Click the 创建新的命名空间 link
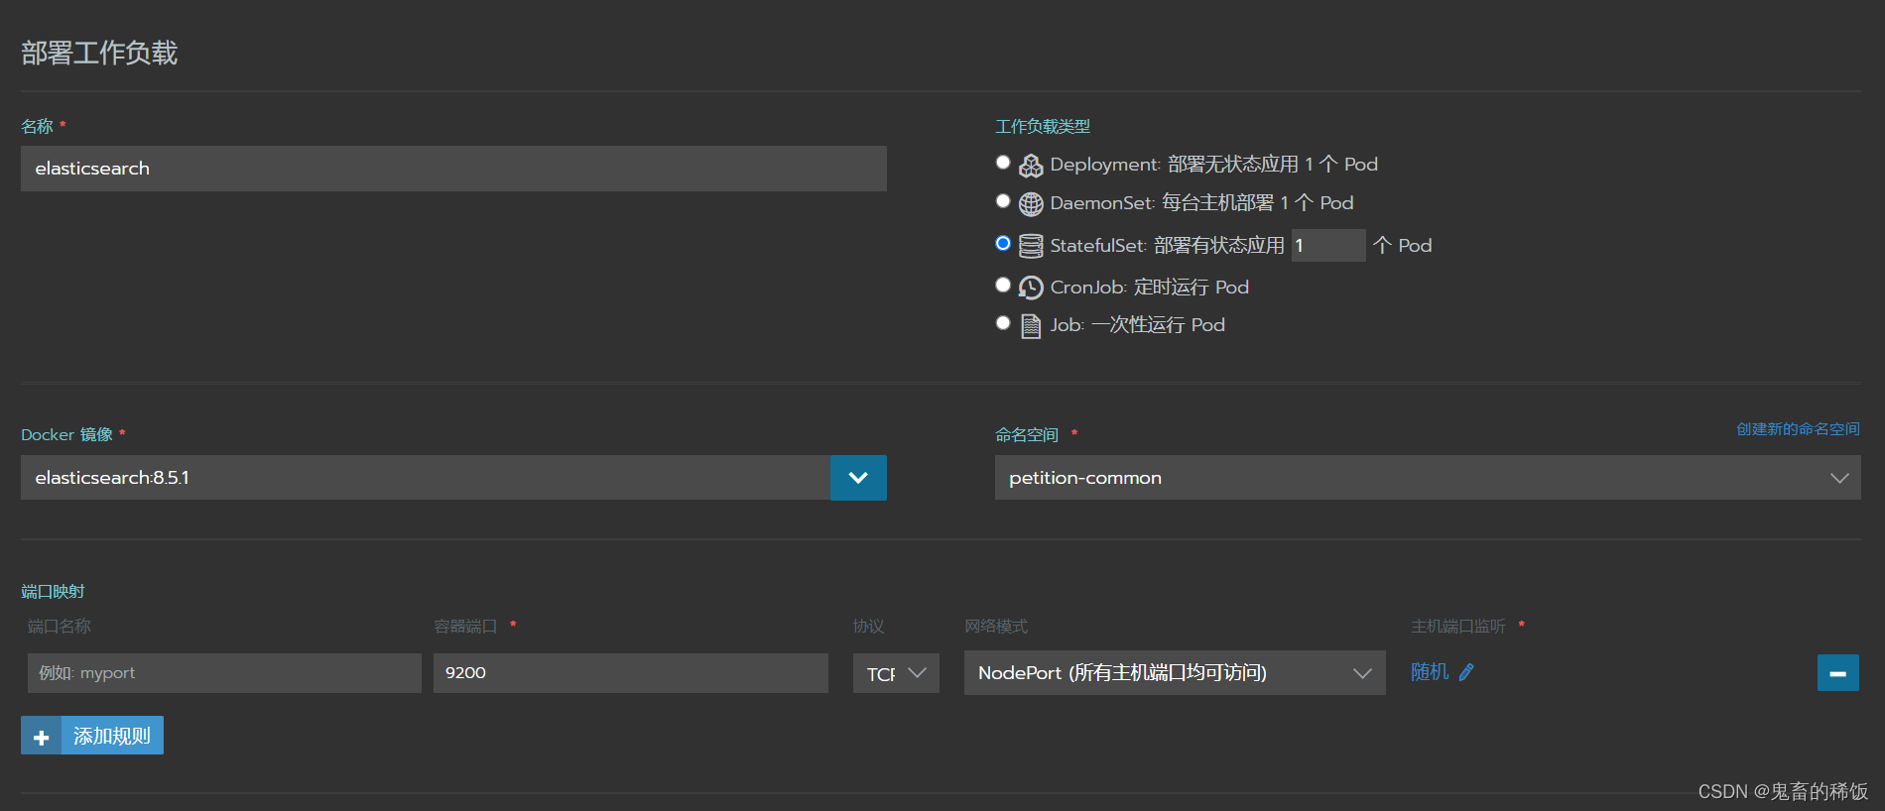Image resolution: width=1885 pixels, height=811 pixels. (1798, 429)
